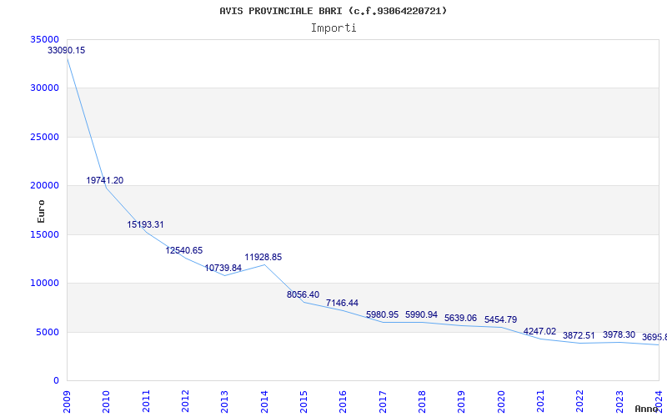Pick the 33090.15 data label
Viewport: 667px width, 417px height.
[x=67, y=50]
